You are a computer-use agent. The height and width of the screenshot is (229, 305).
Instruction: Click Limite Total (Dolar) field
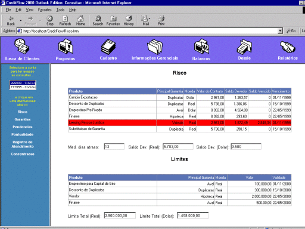(x=192, y=215)
